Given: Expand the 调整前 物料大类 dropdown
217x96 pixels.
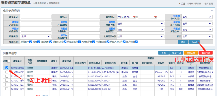Looking at the screenshot, I should 197,17.
